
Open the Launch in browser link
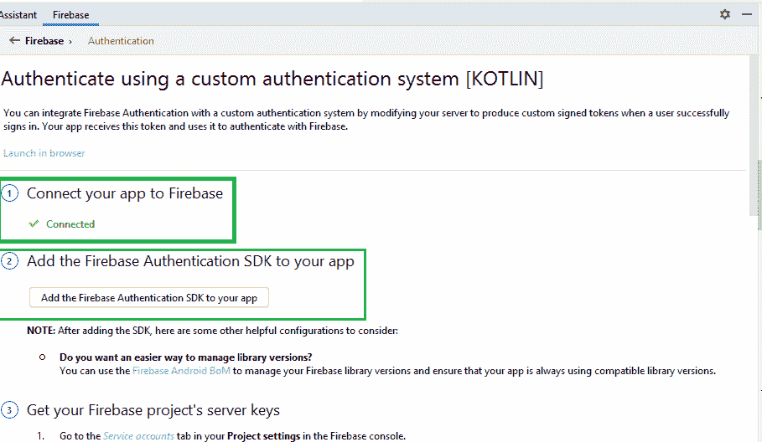[x=44, y=153]
